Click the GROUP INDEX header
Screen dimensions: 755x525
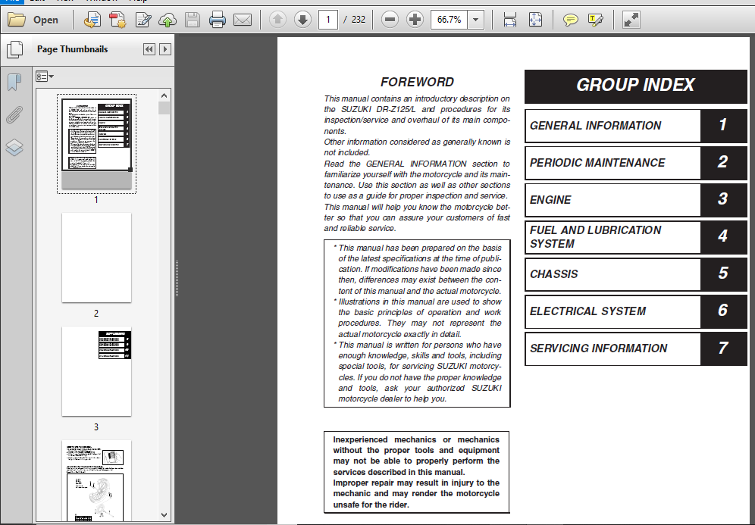tap(635, 86)
